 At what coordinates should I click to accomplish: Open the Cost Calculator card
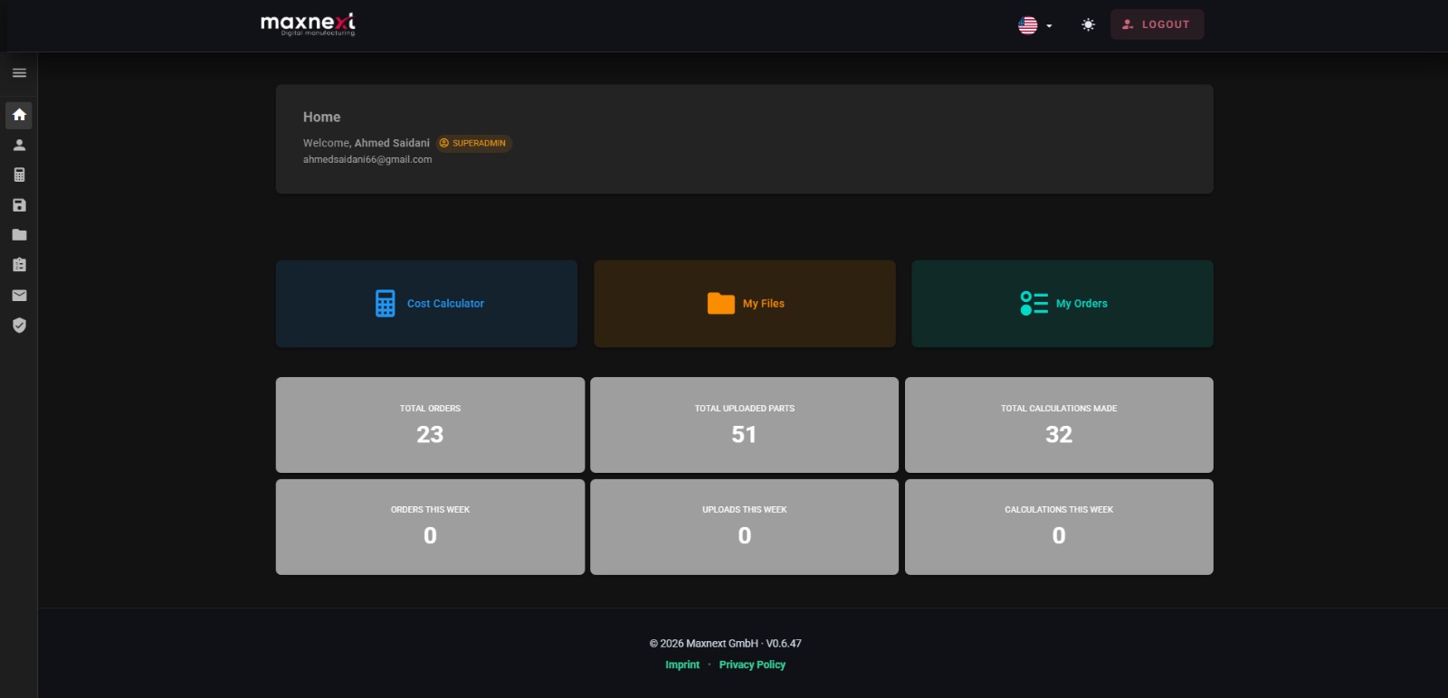pyautogui.click(x=426, y=304)
